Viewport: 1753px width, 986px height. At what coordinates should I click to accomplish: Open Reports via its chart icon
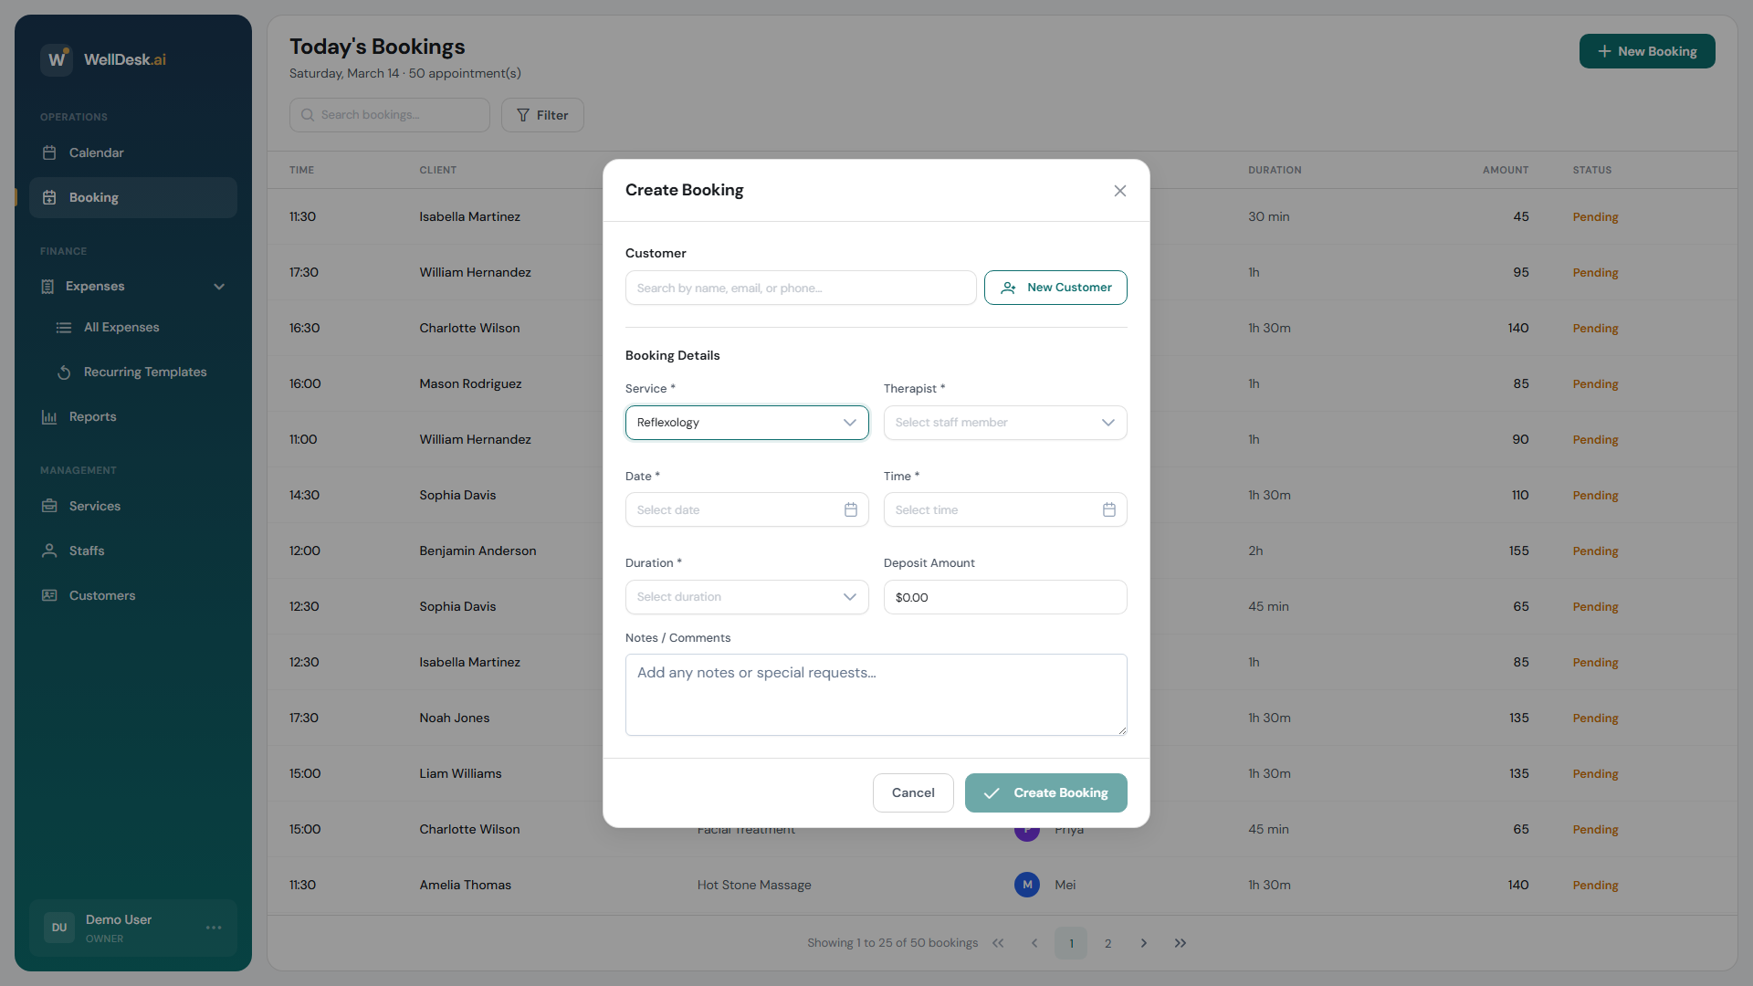click(50, 417)
